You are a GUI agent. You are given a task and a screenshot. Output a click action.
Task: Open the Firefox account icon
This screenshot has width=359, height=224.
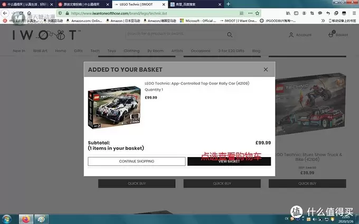pyautogui.click(x=304, y=13)
